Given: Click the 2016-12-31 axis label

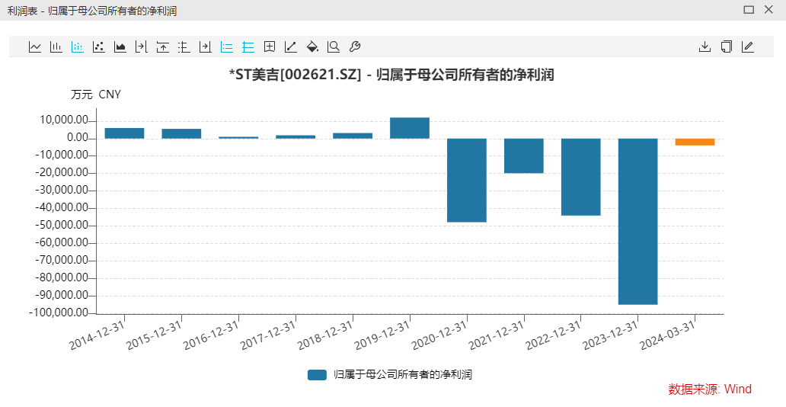Looking at the screenshot, I should (x=210, y=335).
